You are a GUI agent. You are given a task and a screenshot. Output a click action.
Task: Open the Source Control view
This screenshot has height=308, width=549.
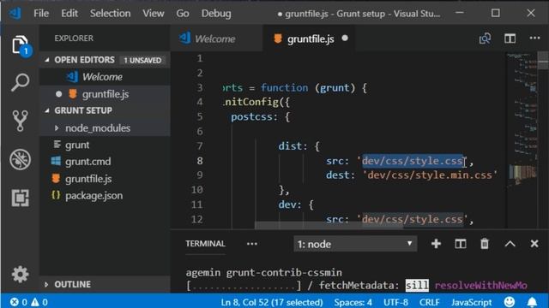[x=20, y=121]
